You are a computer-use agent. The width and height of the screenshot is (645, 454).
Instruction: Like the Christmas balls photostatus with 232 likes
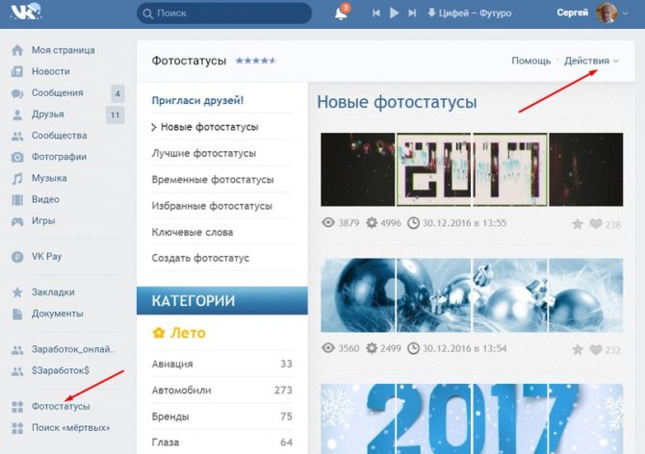coord(596,349)
